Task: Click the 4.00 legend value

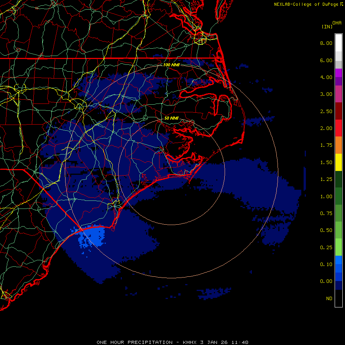Action: click(x=326, y=77)
